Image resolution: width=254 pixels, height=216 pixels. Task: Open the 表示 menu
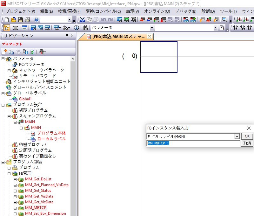coord(132,11)
